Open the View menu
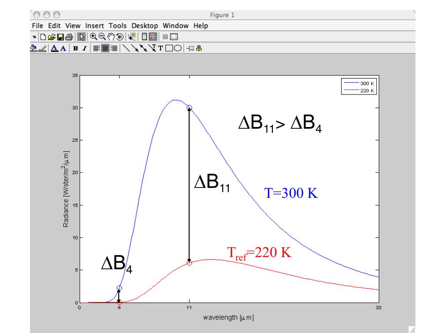 point(73,26)
